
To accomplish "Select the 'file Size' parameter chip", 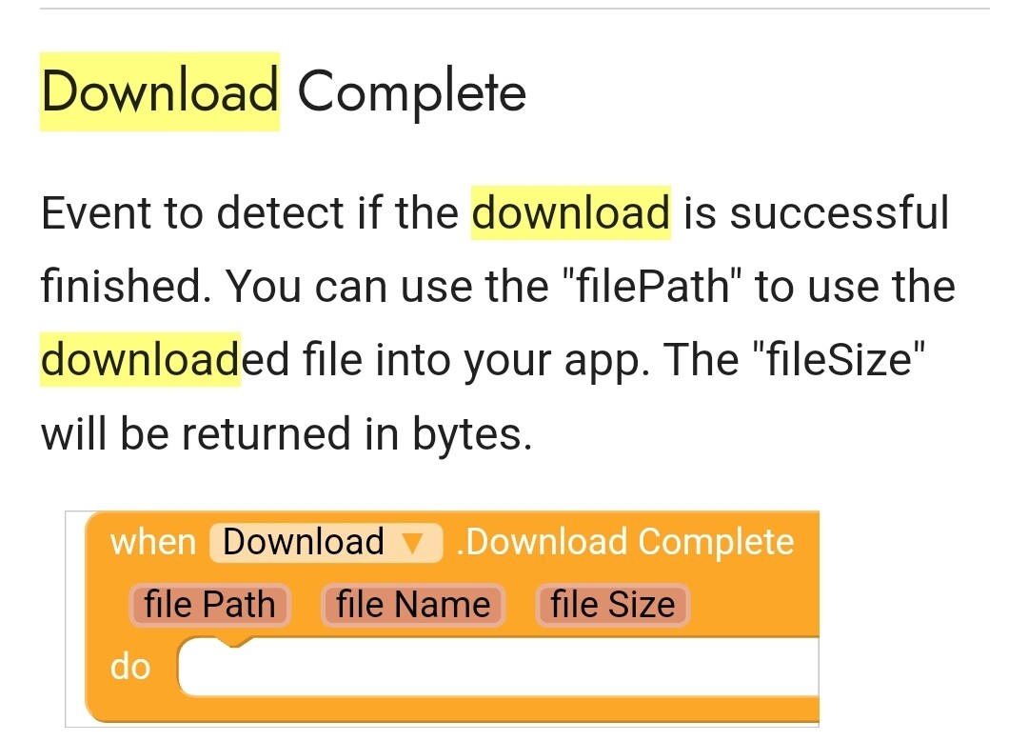I will 612,604.
